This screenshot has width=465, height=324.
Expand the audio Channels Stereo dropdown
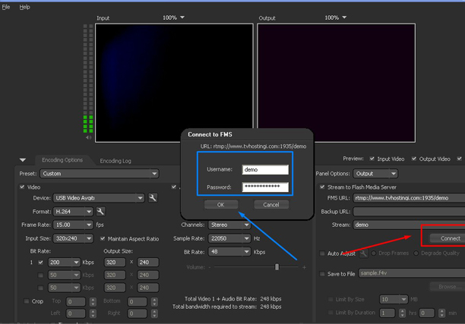229,225
